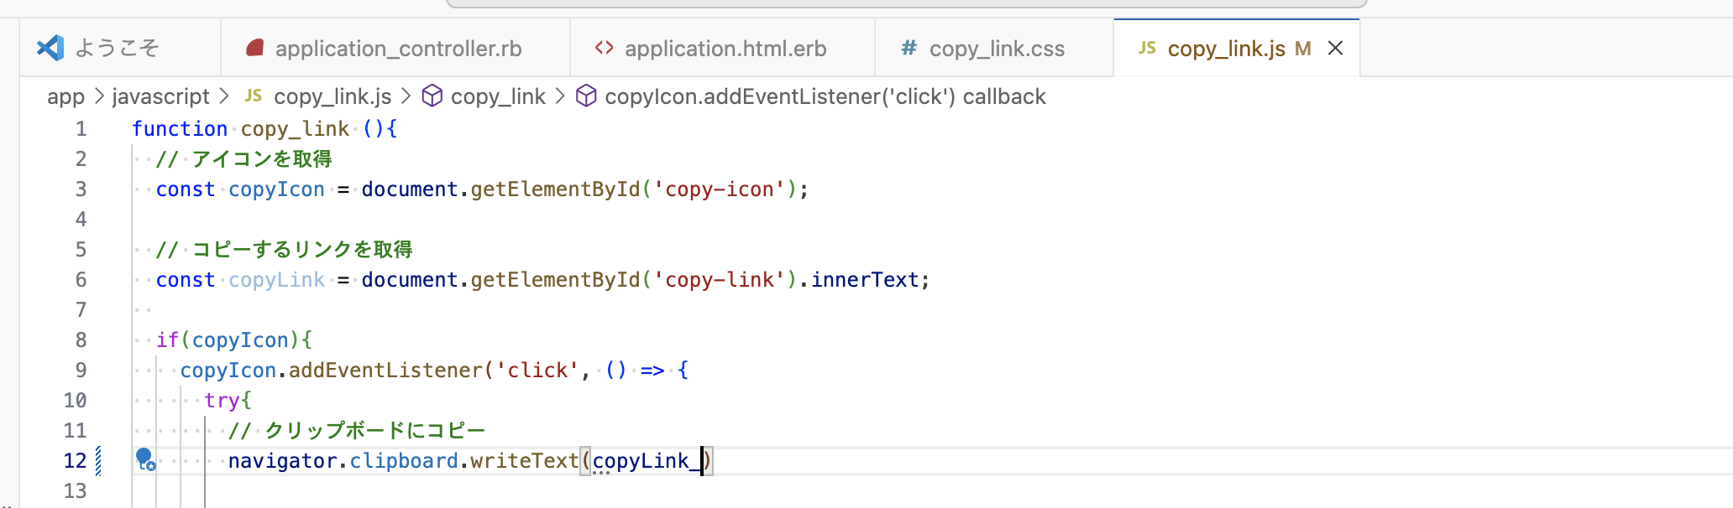
Task: Close the copy_link.js tab
Action: point(1335,48)
